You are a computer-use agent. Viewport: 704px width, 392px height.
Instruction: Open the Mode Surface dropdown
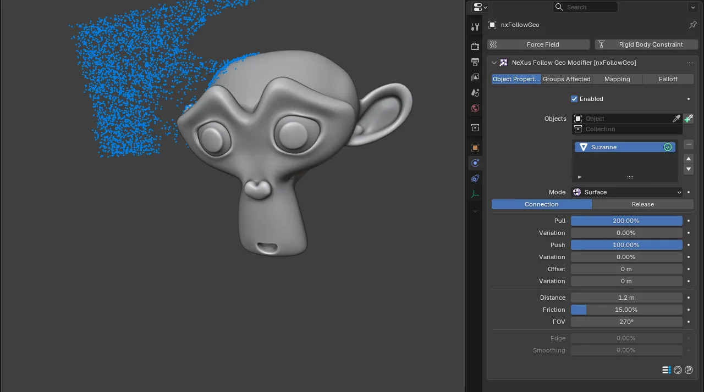point(626,192)
